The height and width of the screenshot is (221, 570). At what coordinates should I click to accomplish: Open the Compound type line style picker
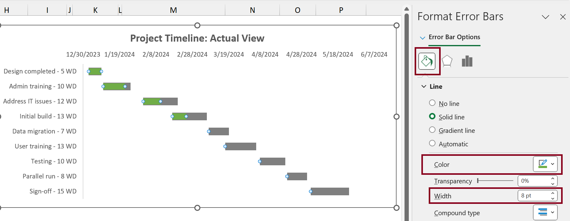545,212
